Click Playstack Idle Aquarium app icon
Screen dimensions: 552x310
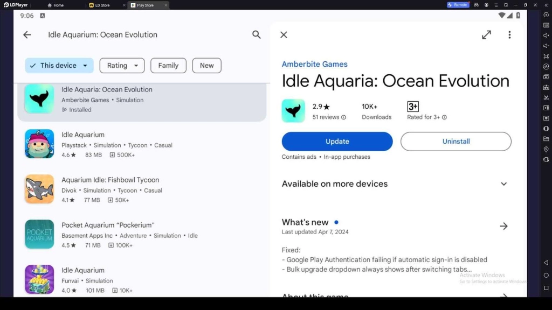(39, 144)
